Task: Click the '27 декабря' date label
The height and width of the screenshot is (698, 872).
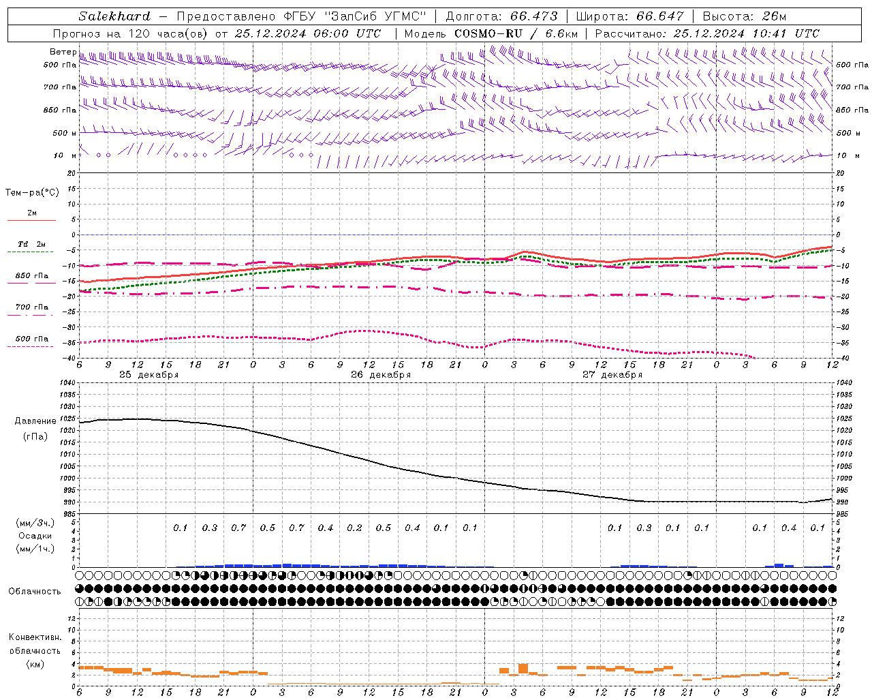Action: click(612, 375)
